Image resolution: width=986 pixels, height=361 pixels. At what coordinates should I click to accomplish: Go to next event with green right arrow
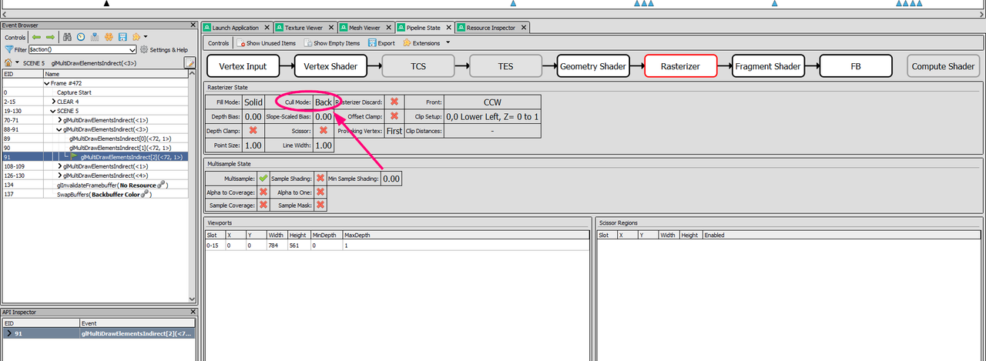point(50,37)
